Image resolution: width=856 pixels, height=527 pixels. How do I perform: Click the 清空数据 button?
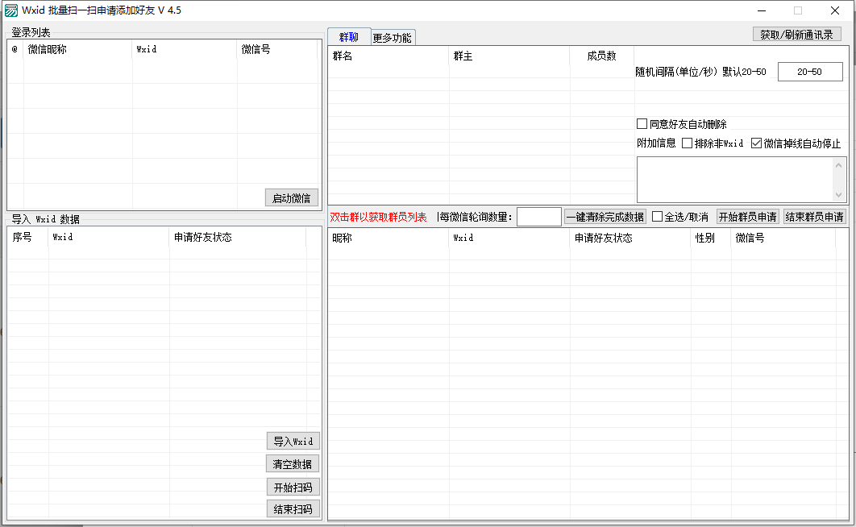(293, 464)
